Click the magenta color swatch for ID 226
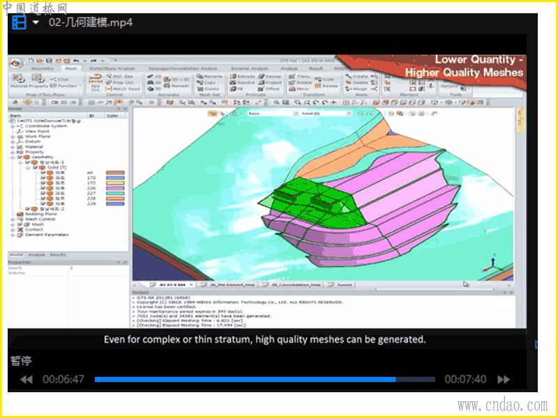This screenshot has width=558, height=418. coord(115,188)
